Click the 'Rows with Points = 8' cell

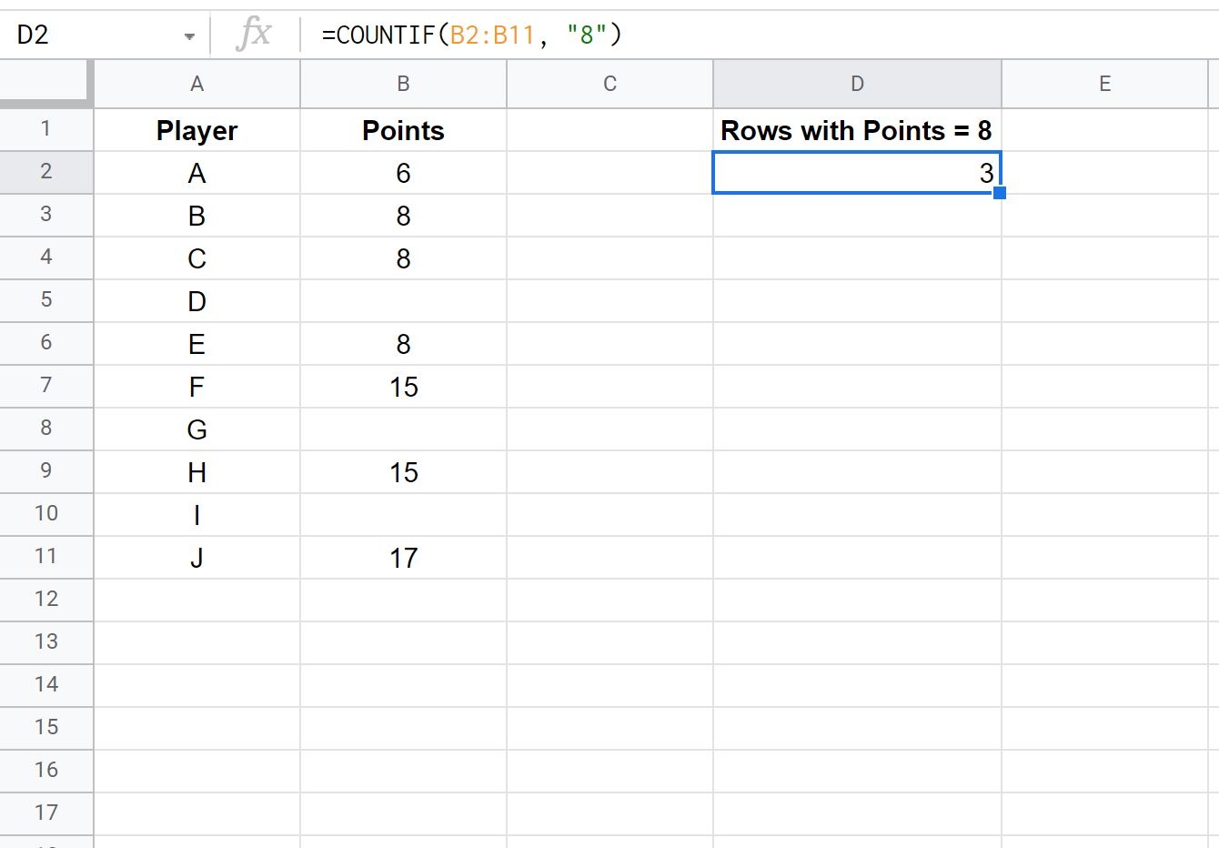click(857, 130)
